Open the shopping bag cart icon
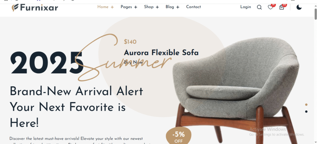Image resolution: width=317 pixels, height=144 pixels. tap(281, 7)
